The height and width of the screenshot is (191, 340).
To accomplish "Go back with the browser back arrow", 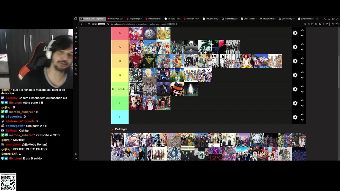I will pos(82,24).
